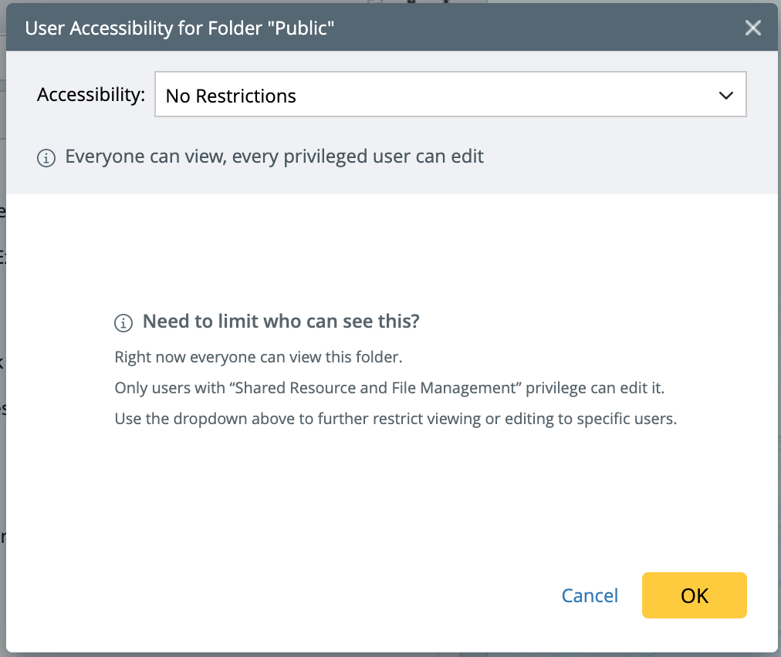
Task: Open the Accessibility dropdown
Action: coord(450,96)
